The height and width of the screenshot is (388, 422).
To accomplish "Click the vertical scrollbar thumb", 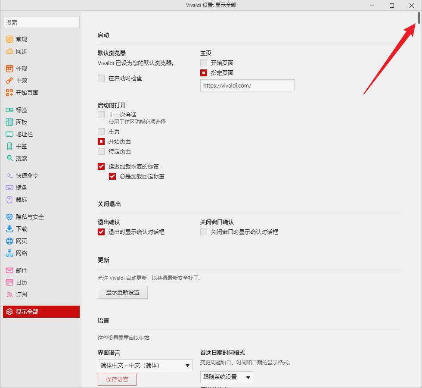I will pos(419,18).
